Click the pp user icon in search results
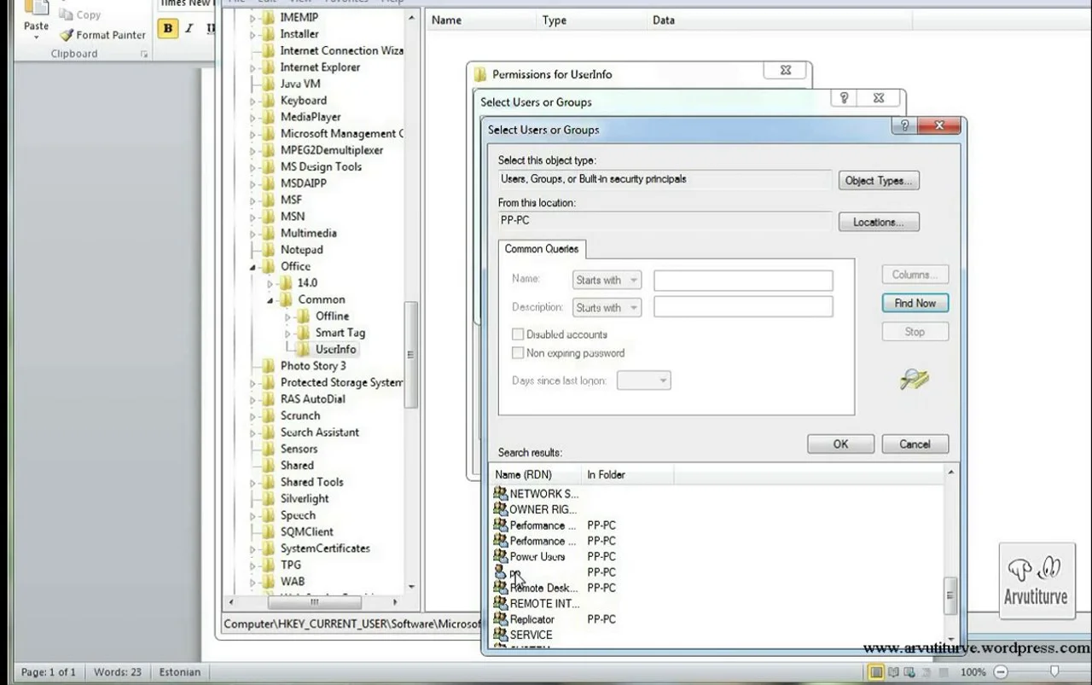Screen dimensions: 1092x685 (501, 572)
